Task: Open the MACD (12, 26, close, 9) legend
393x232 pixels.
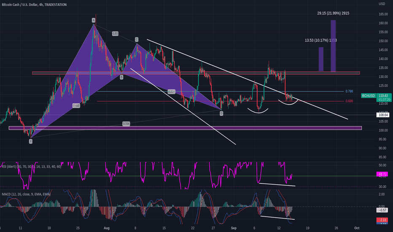Action: tap(26, 194)
